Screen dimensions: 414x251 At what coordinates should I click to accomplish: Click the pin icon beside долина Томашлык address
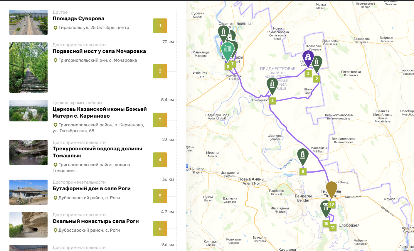[x=55, y=165]
